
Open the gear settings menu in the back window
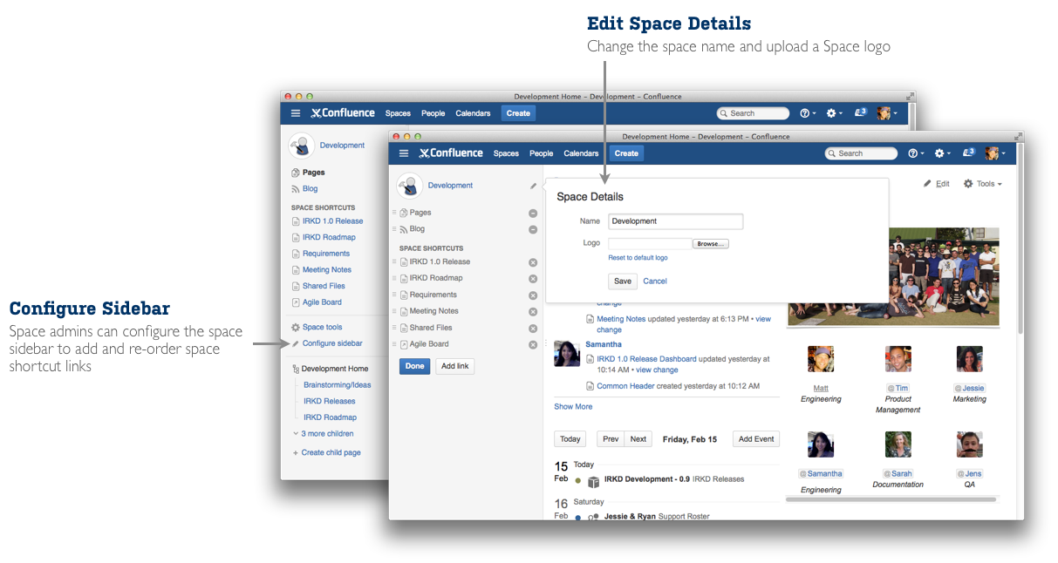[835, 113]
